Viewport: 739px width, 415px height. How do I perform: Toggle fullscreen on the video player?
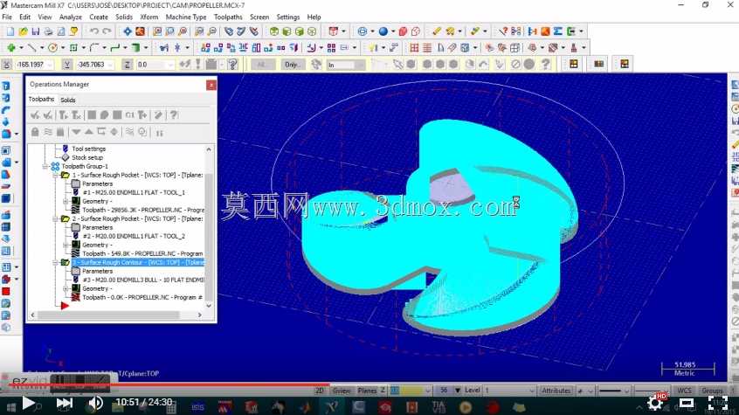[718, 403]
